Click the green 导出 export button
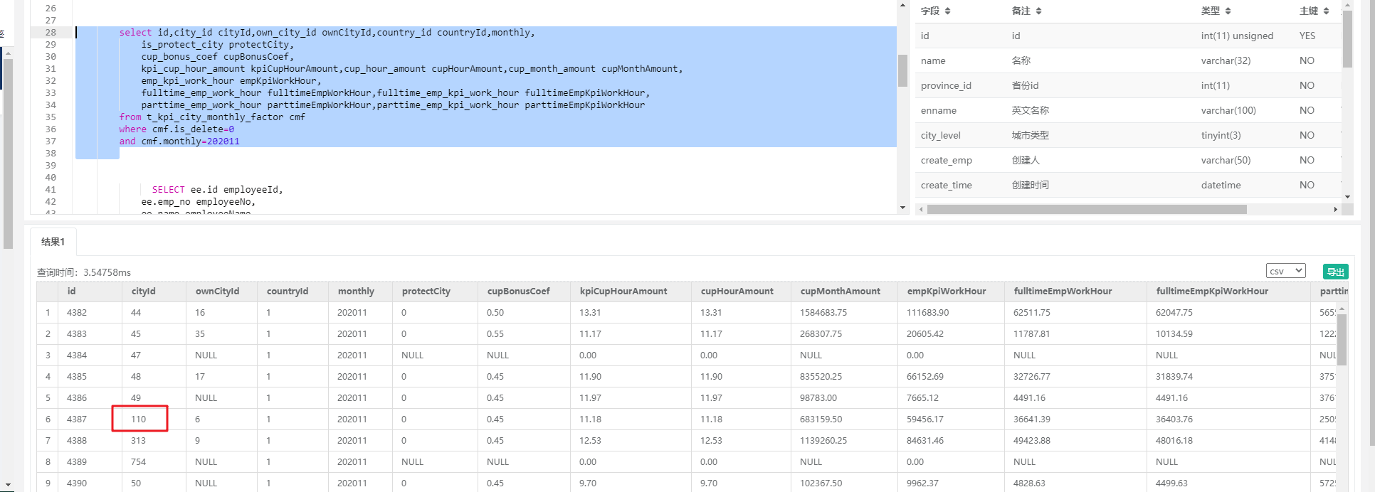1375x492 pixels. pos(1336,272)
